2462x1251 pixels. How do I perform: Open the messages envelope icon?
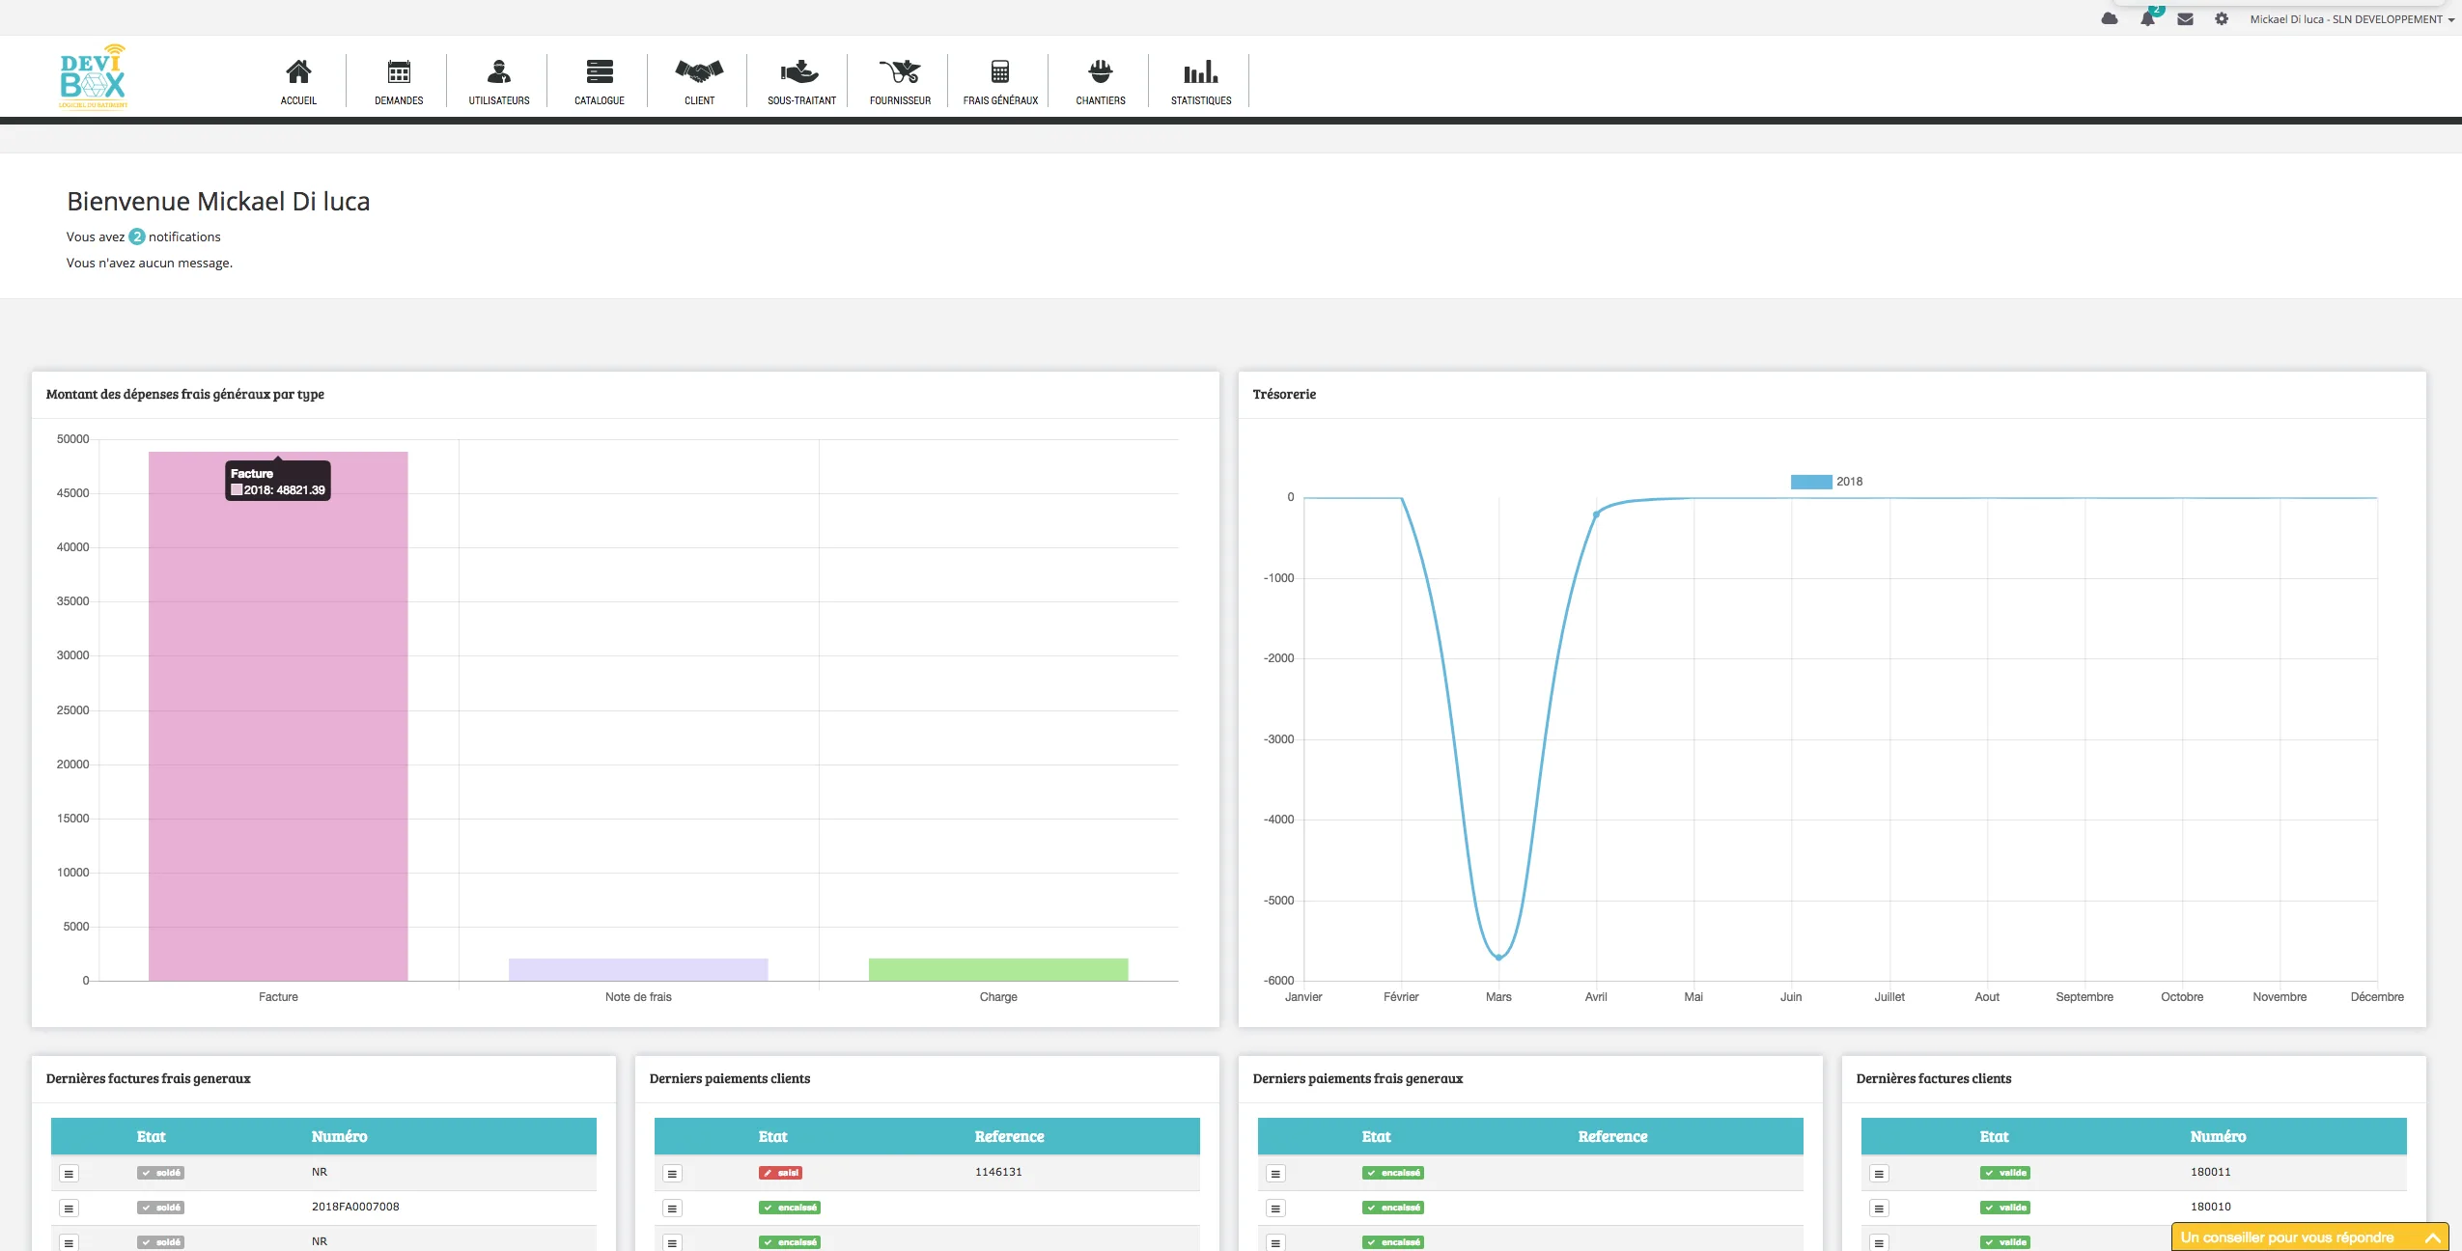point(2185,19)
